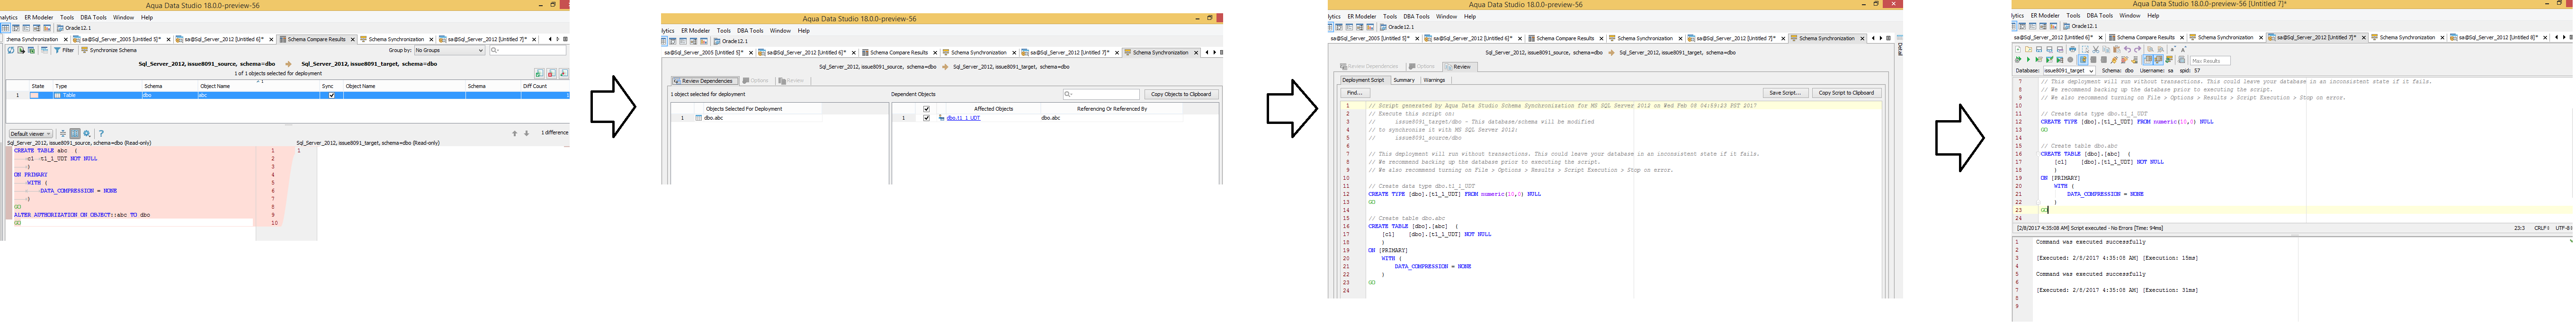Click the printer icon in the query editor toolbar
Image resolution: width=2576 pixels, height=333 pixels.
pyautogui.click(x=2072, y=49)
